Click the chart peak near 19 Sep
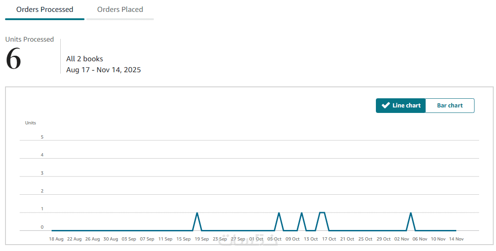 (197, 213)
